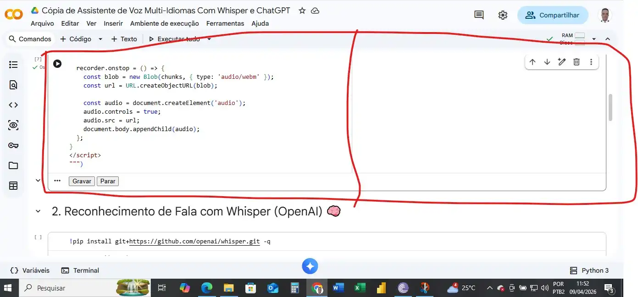Open the Gemini sparkle assistant button

310,266
